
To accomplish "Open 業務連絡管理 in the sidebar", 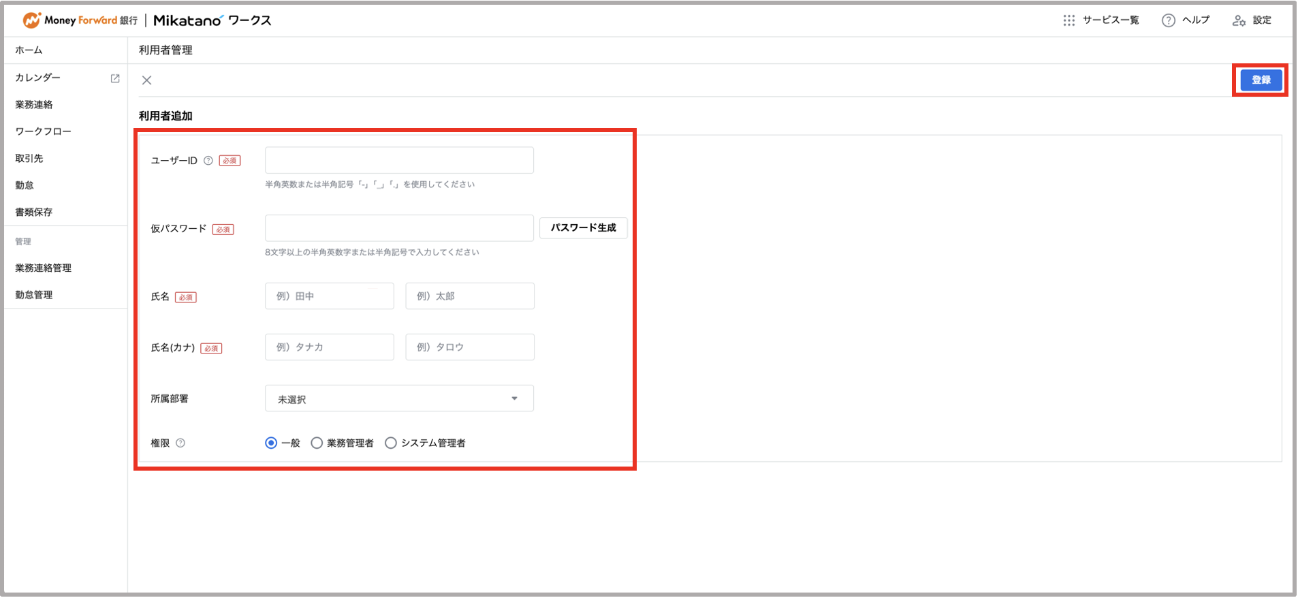I will pyautogui.click(x=43, y=268).
